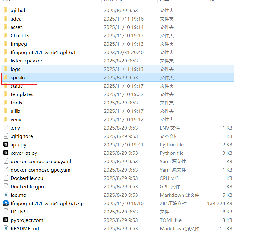Viewport: 266px width, 238px height.
Task: Click the ZIP archive icon for ffmpeg-n6.1.1-win64-gpl-6.1.zip
Action: [x=6, y=203]
